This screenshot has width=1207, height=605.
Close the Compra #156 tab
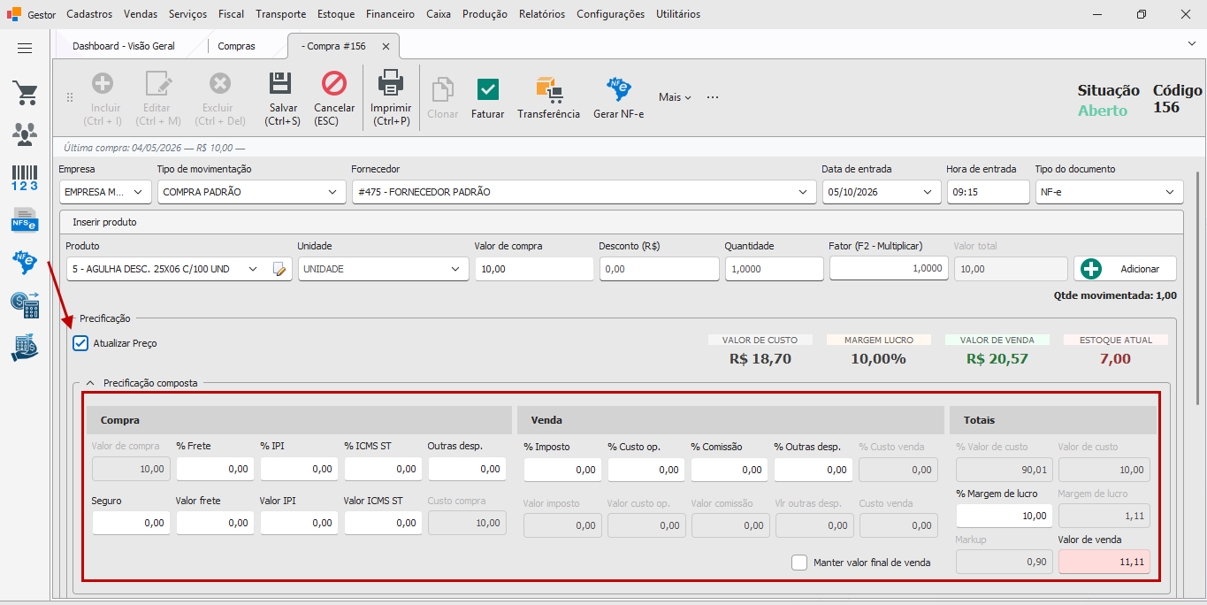coord(386,46)
